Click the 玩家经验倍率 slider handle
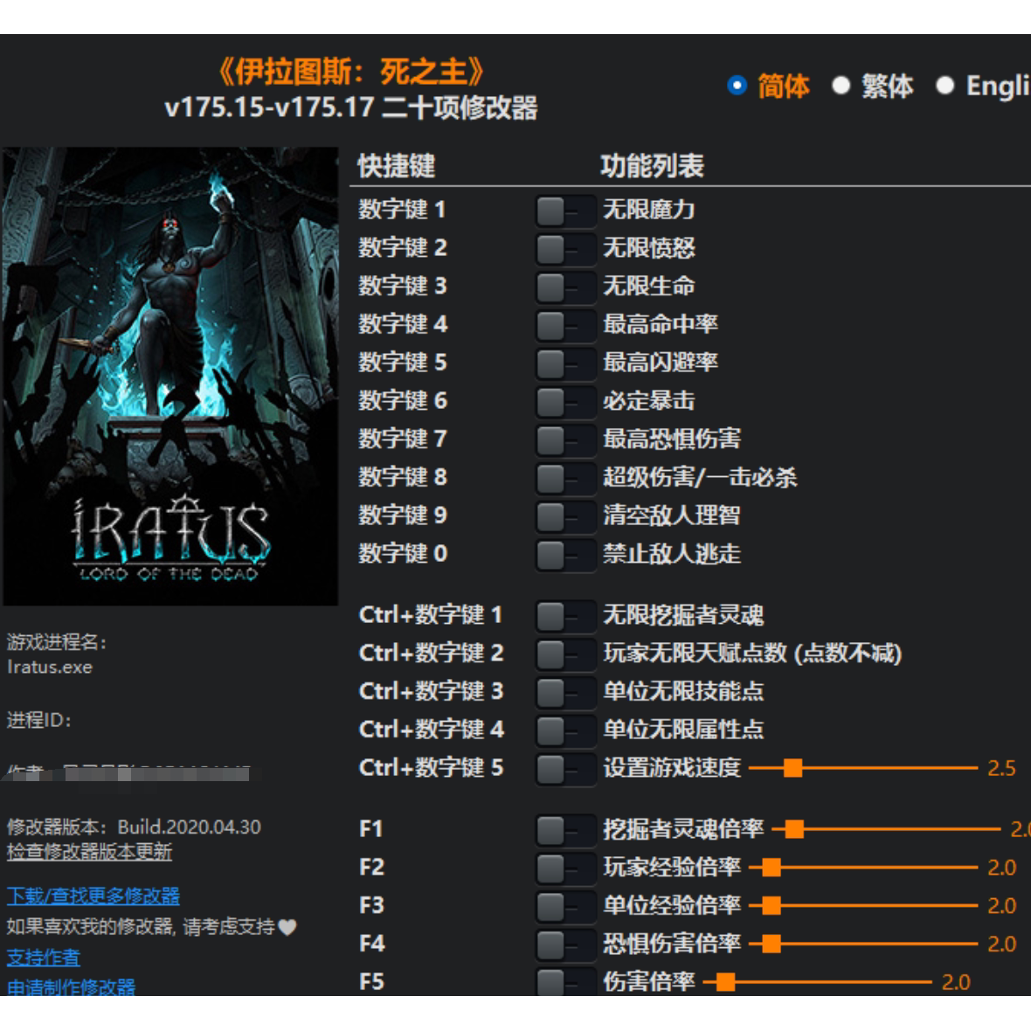 coord(772,868)
